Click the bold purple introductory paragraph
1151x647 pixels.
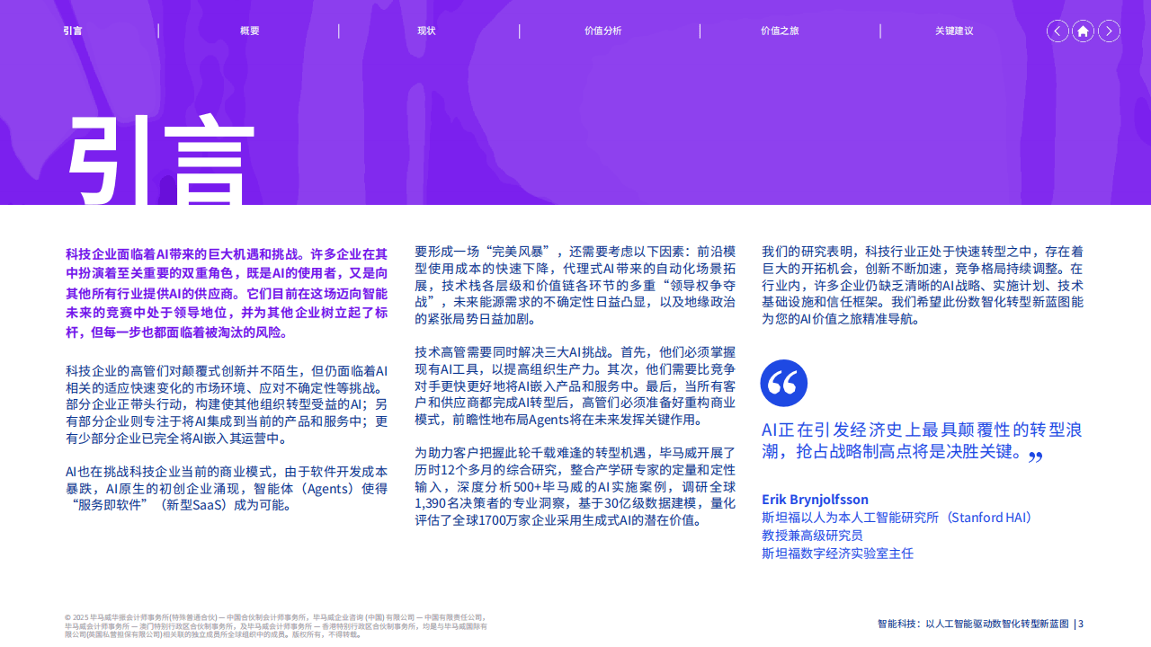coord(227,293)
